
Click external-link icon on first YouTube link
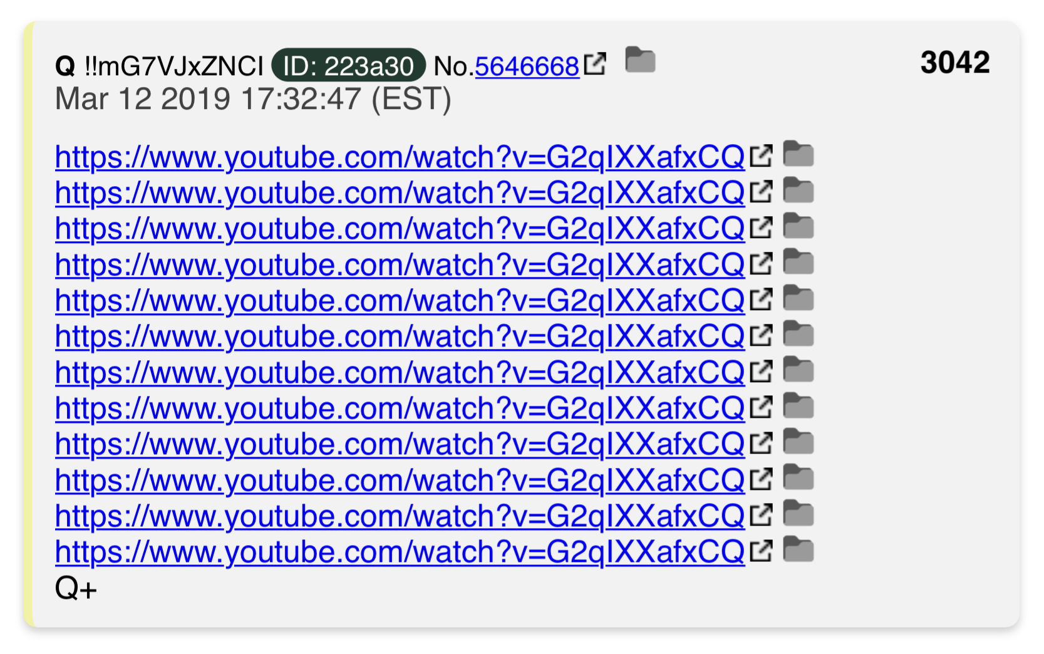[x=762, y=155]
